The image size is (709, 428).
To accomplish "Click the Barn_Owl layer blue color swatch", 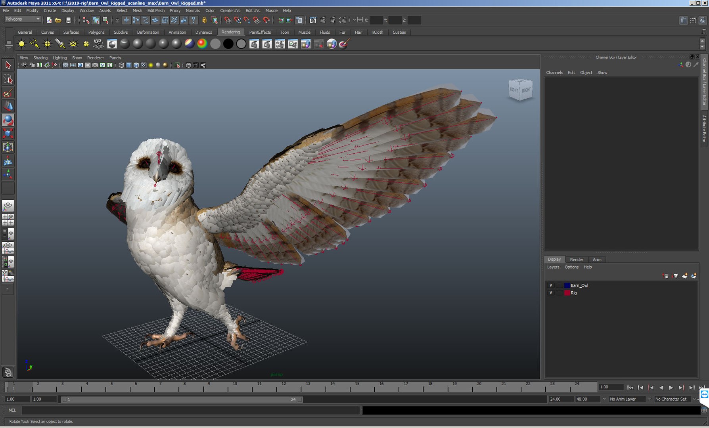I will (567, 285).
